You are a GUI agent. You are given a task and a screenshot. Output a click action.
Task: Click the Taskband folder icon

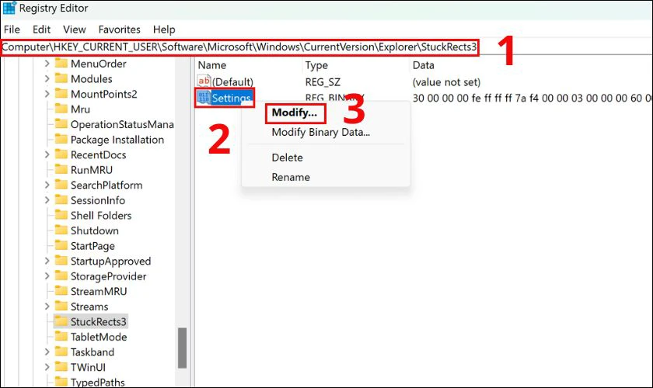[61, 352]
